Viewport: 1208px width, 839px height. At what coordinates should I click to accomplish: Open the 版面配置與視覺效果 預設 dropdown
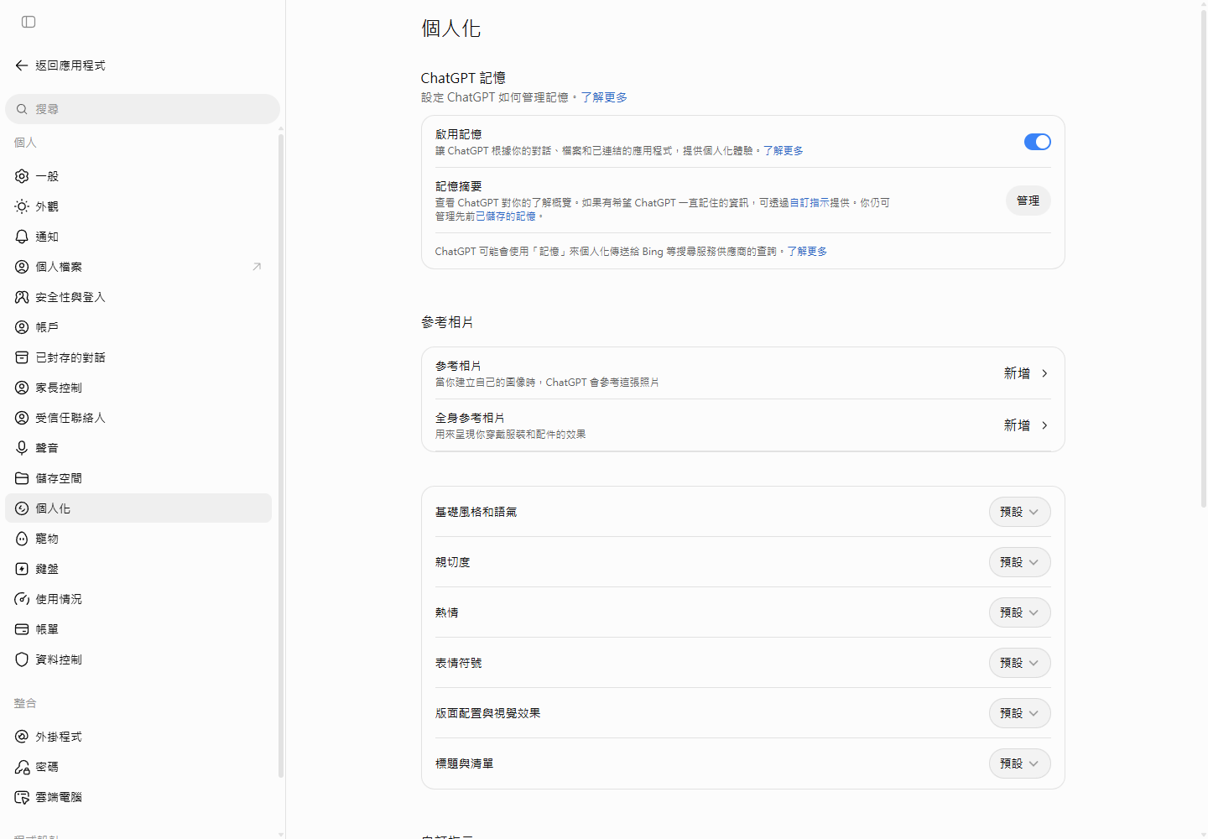[x=1019, y=713]
